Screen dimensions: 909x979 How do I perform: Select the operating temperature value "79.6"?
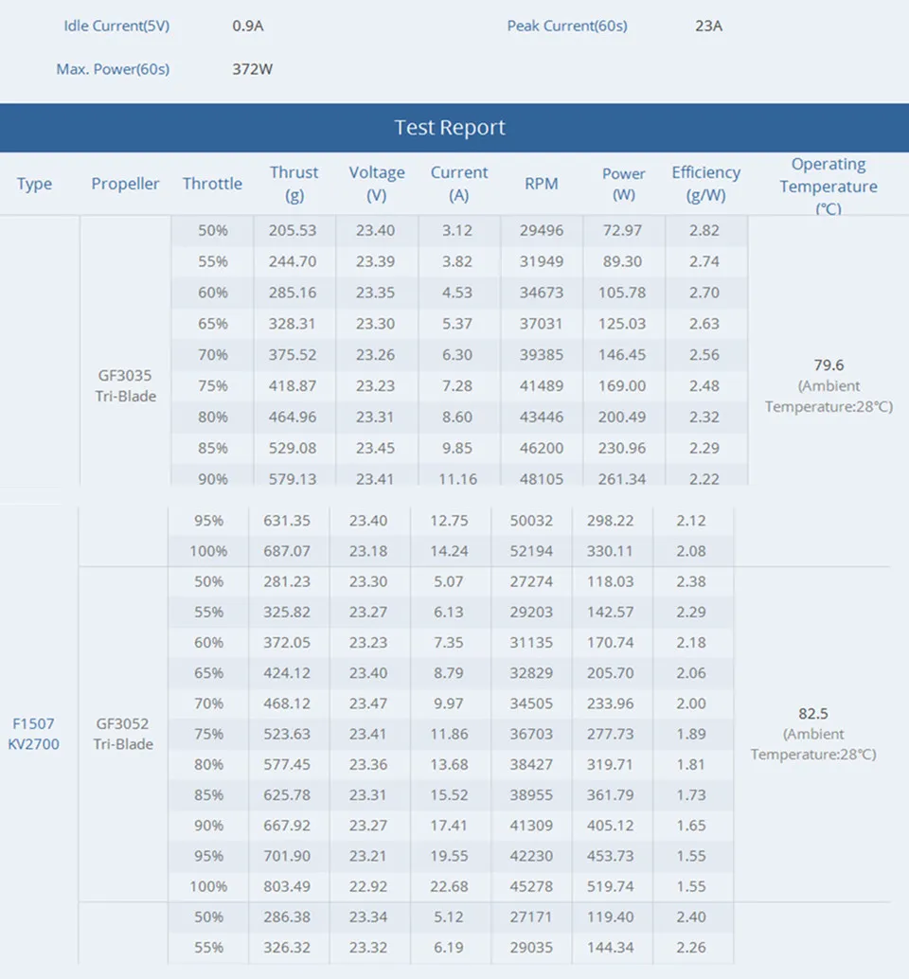click(829, 365)
